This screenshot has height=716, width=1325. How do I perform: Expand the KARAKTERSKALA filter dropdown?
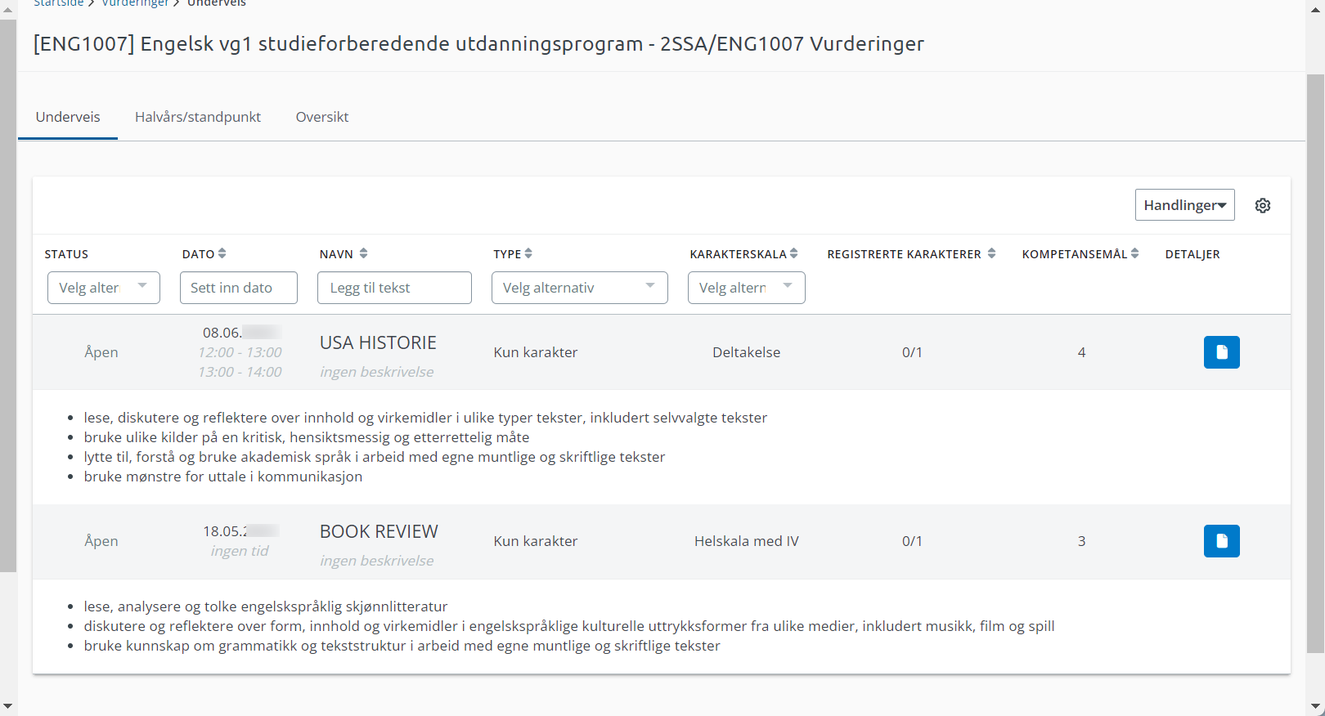pos(747,288)
